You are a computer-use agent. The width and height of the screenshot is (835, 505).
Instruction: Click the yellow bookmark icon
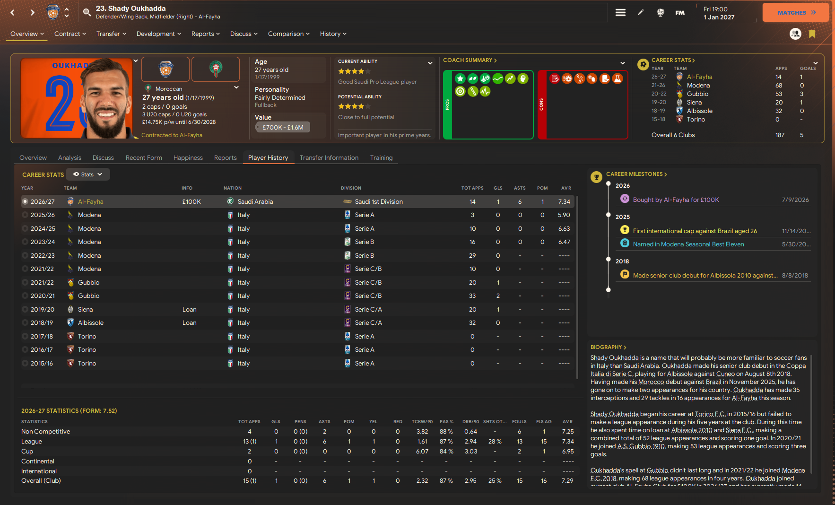(812, 34)
